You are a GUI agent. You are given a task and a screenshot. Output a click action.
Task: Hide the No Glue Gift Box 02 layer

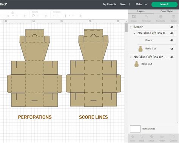pyautogui.click(x=172, y=57)
